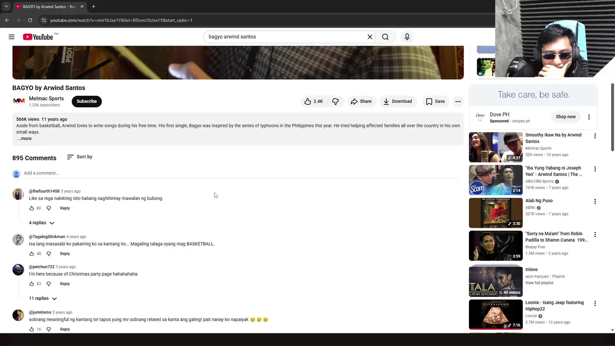Open the YouTube hamburger guide menu
This screenshot has width=615, height=346.
(x=12, y=37)
